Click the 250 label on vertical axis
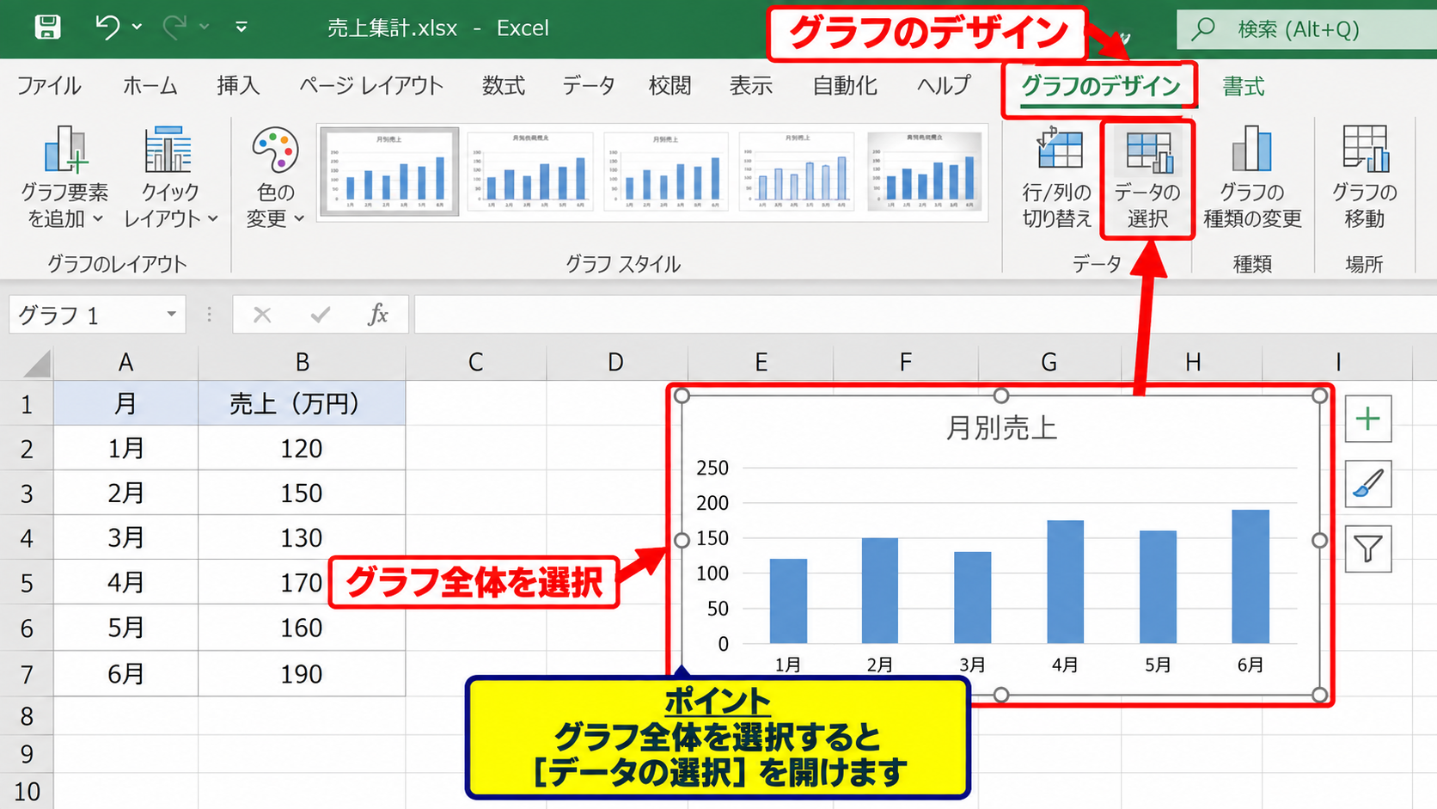 (712, 468)
